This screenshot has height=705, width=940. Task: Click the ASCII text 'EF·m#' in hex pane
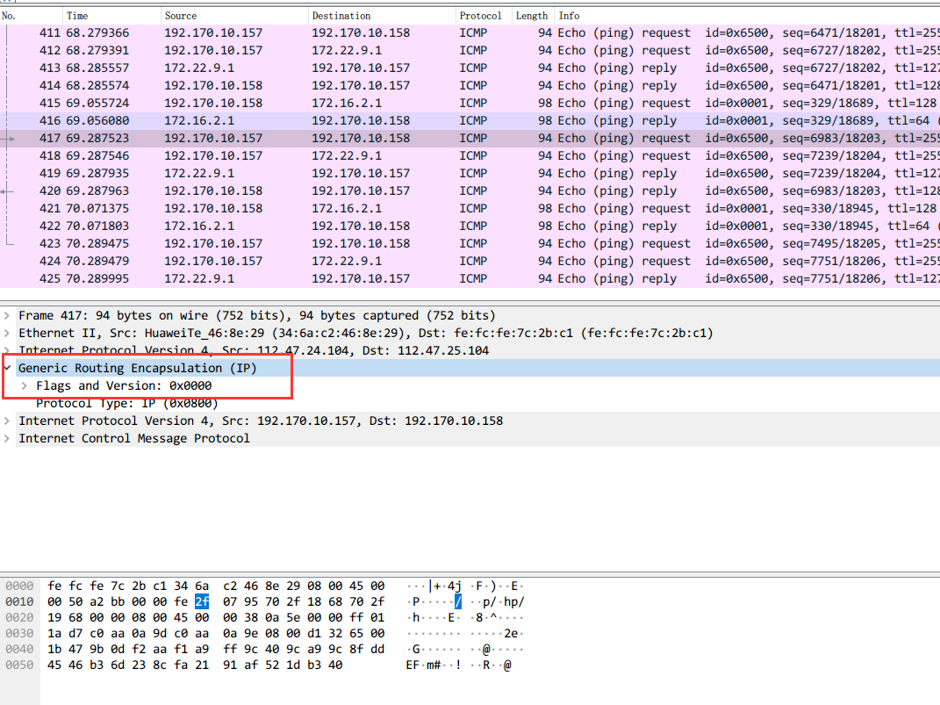click(x=424, y=665)
